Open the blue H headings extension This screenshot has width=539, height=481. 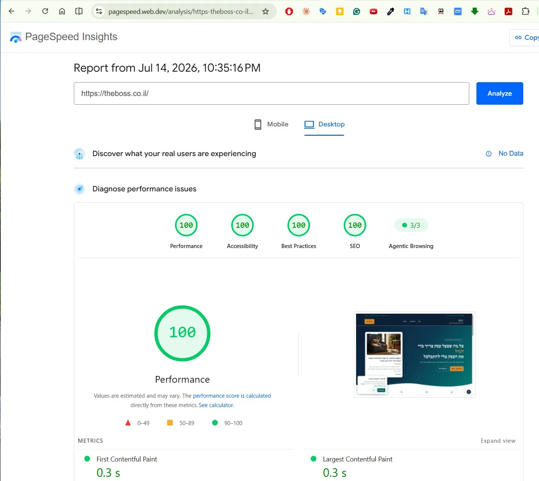click(407, 12)
